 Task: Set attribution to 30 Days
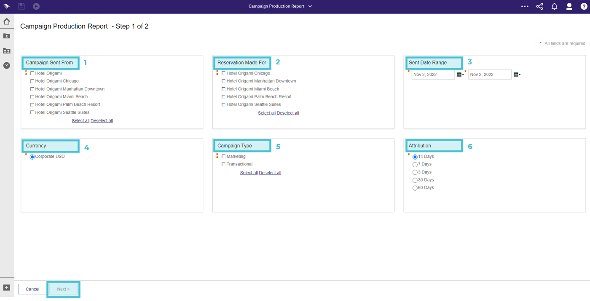pyautogui.click(x=415, y=180)
